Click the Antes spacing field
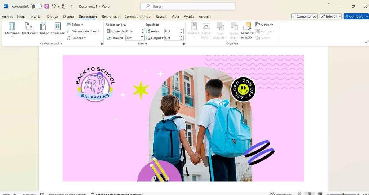The height and width of the screenshot is (195, 369). click(172, 31)
